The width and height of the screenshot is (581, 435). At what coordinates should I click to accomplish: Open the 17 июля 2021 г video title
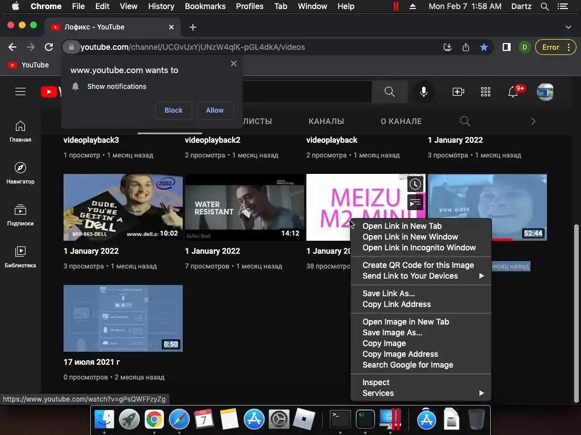point(91,362)
